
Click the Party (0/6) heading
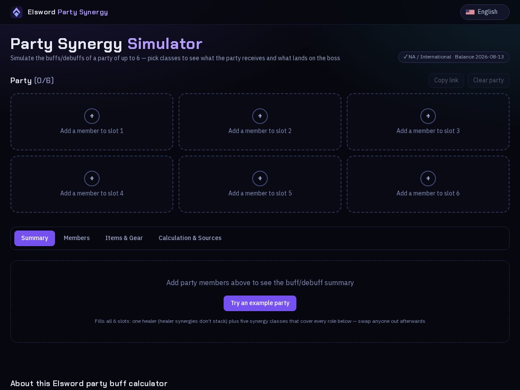(32, 81)
